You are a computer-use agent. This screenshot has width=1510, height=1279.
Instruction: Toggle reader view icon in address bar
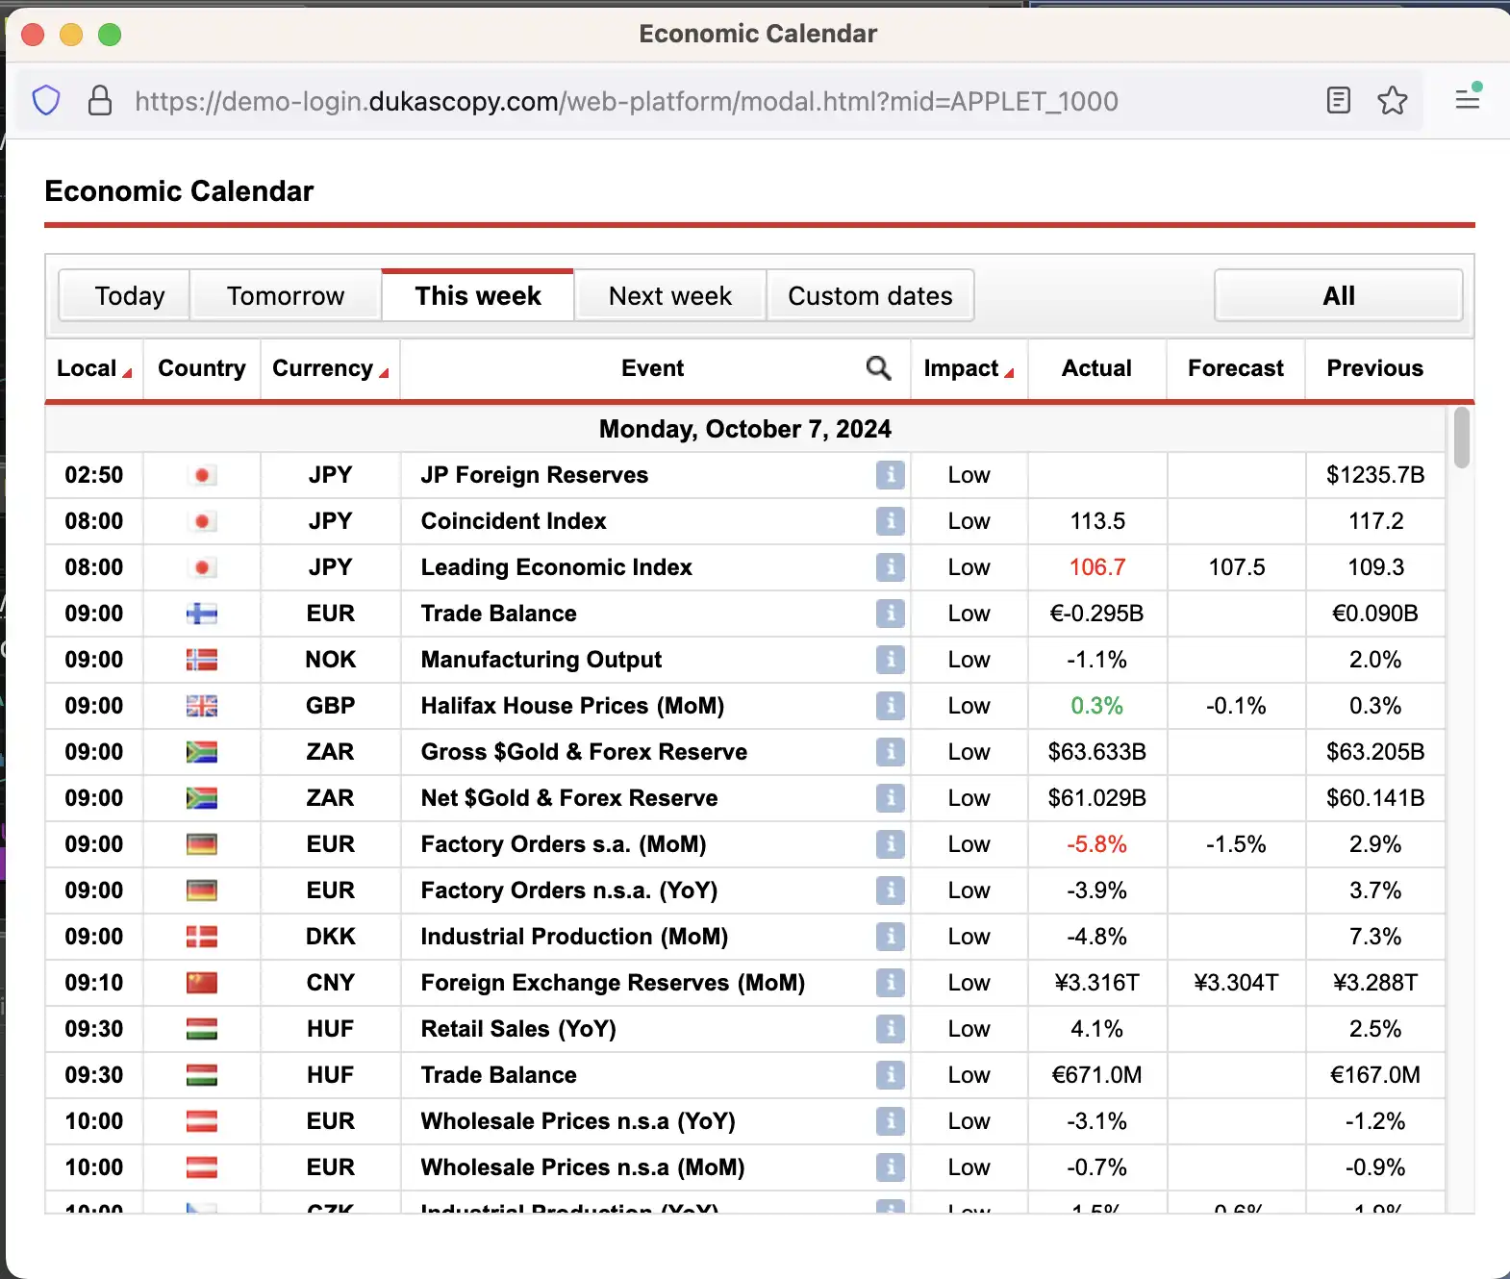1338,101
